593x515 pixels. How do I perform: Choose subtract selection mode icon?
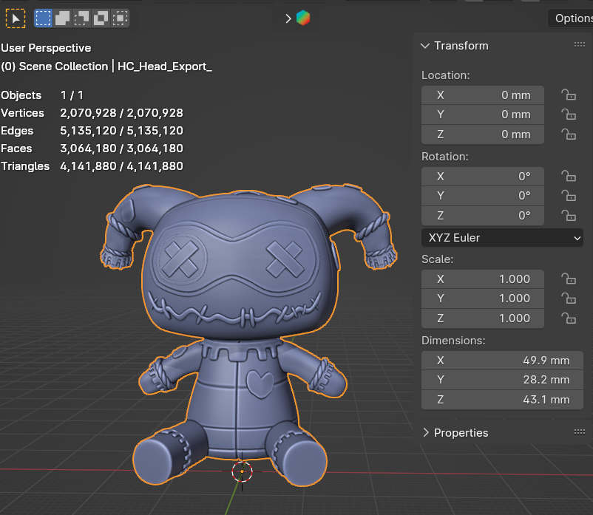tap(81, 18)
